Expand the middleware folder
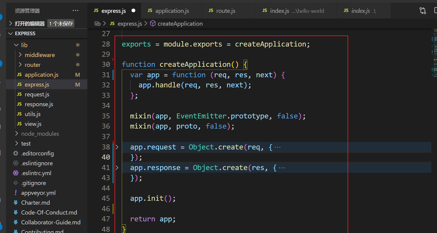The width and height of the screenshot is (437, 233). pos(39,55)
